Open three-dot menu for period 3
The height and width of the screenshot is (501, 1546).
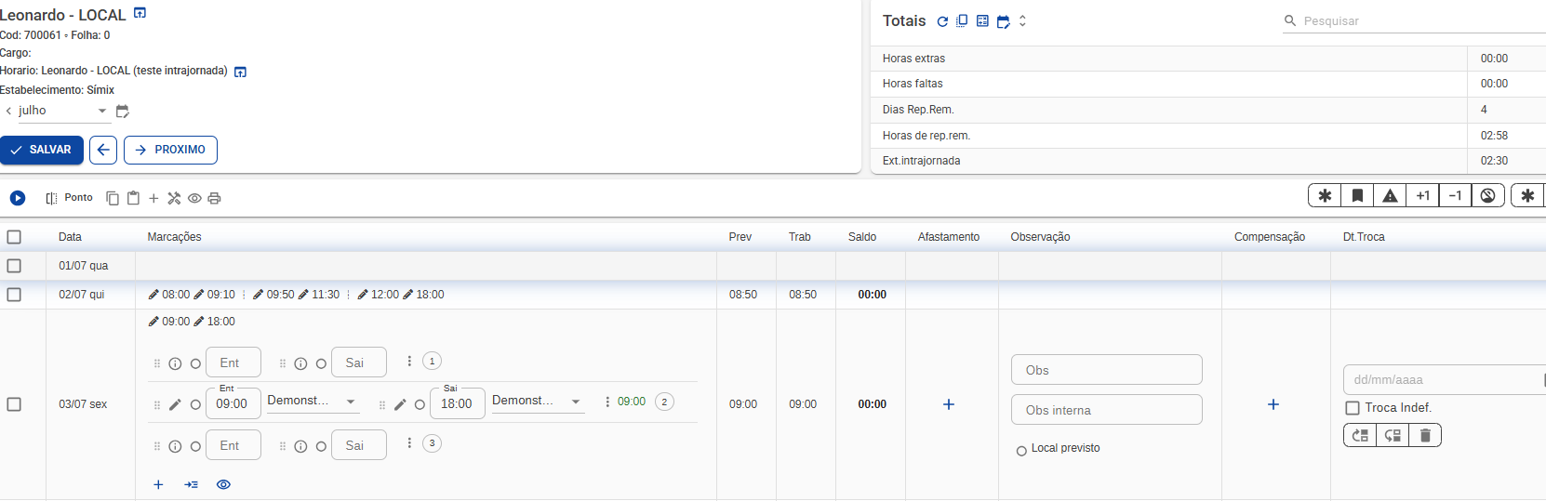click(409, 442)
